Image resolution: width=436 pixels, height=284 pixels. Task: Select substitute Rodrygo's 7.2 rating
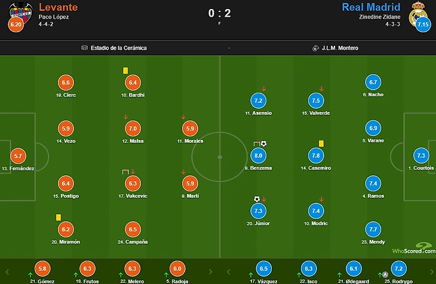coord(399,269)
